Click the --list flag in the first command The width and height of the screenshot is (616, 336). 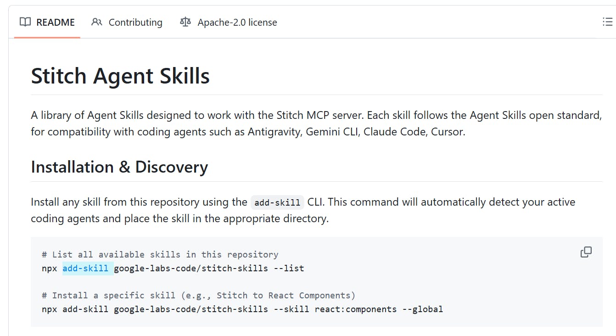(289, 268)
